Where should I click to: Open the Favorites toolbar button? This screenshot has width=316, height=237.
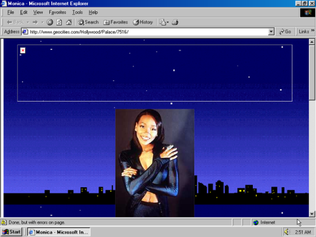click(116, 22)
